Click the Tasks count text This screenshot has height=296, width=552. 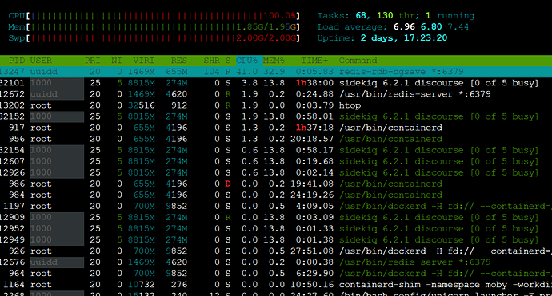[x=396, y=16]
